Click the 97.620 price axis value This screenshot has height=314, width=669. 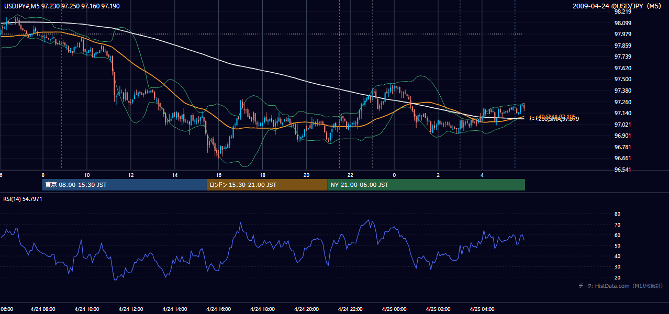[622, 68]
